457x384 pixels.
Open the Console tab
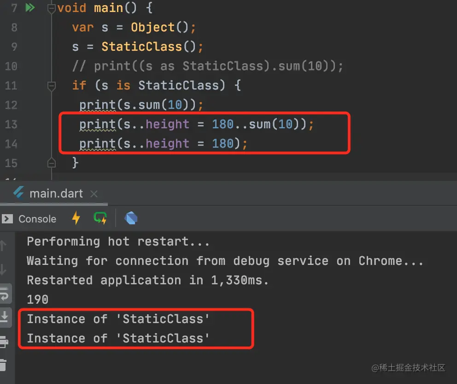[29, 219]
